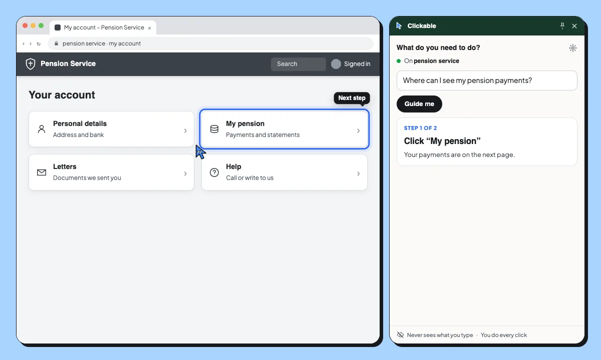Click the padlock icon in address bar
This screenshot has height=360, width=601.
point(56,43)
